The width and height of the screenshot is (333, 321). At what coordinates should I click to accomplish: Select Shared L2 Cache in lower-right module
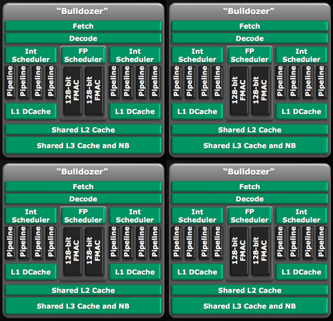click(250, 290)
